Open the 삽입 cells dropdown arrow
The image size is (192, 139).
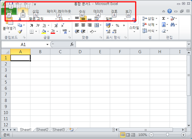(x=156, y=19)
